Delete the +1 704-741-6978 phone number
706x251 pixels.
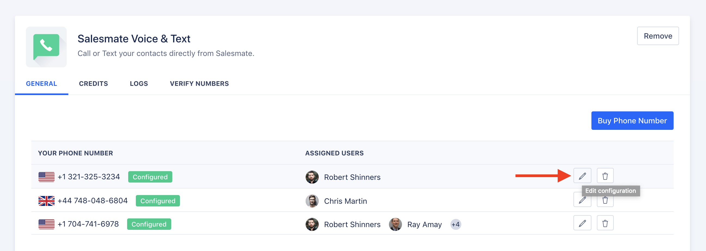click(x=605, y=223)
